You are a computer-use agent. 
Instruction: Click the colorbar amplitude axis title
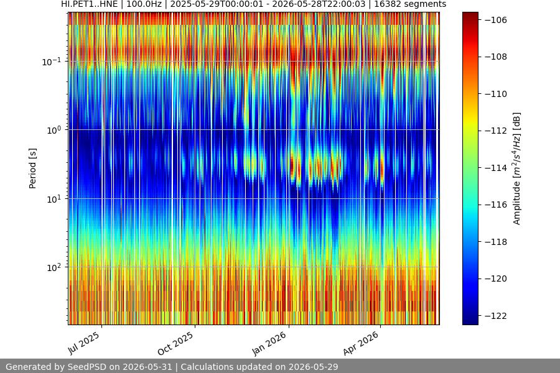[517, 168]
